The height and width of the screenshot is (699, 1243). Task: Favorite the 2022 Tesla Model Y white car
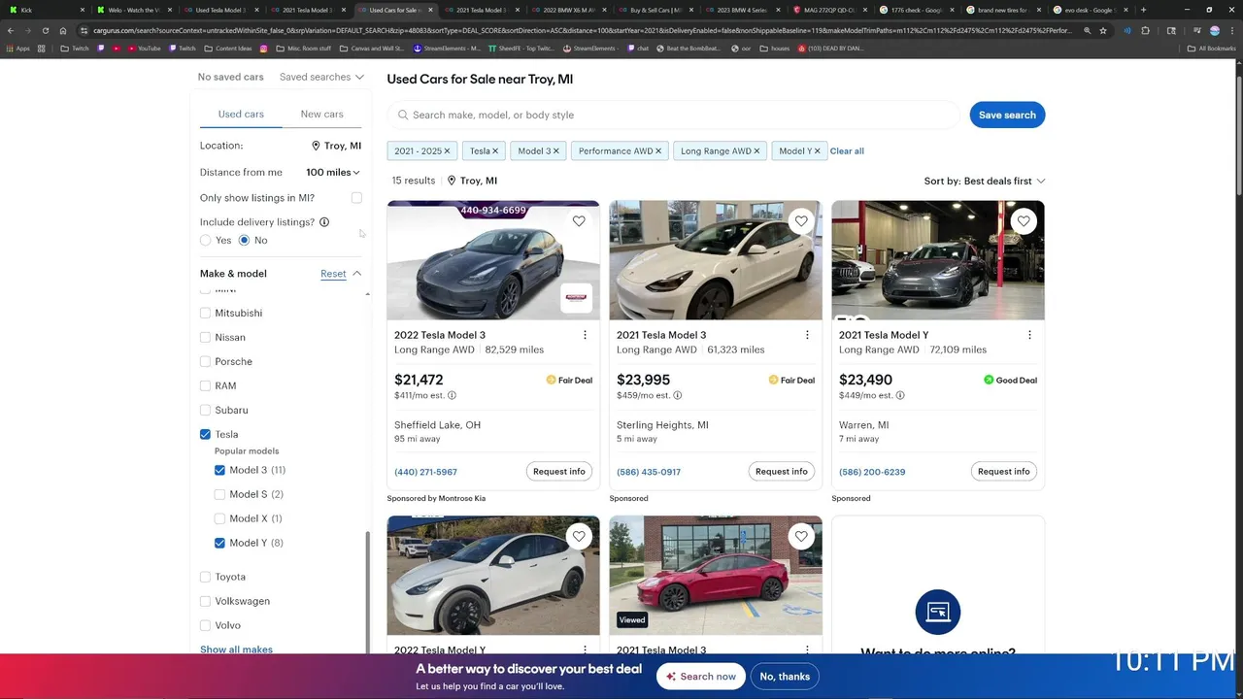pyautogui.click(x=579, y=536)
